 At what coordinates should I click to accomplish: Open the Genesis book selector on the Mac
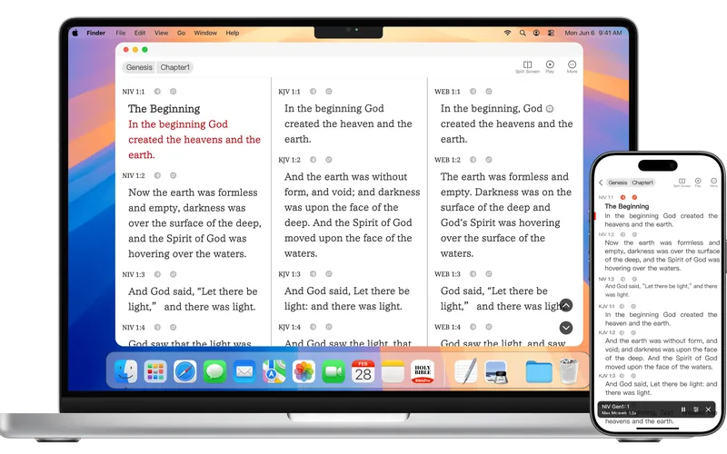point(139,67)
